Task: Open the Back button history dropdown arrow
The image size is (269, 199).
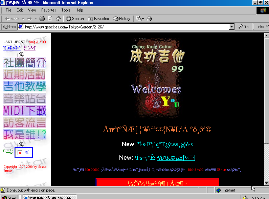Action: click(23, 19)
